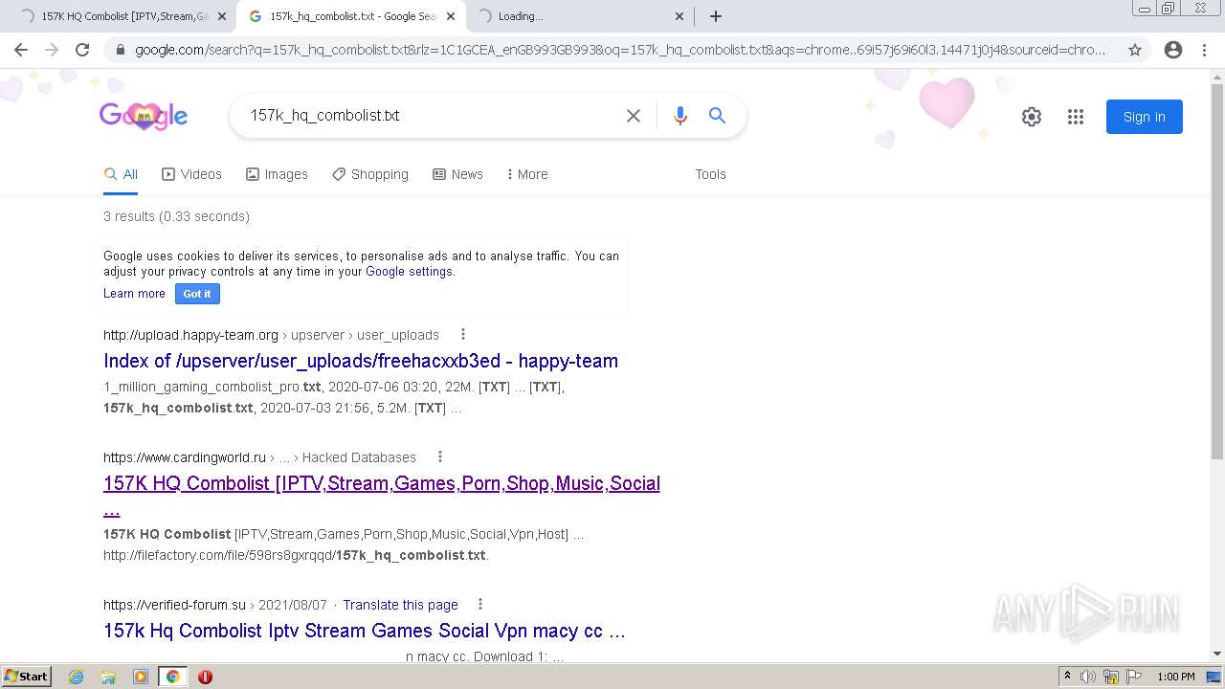The height and width of the screenshot is (689, 1225).
Task: Submit search with the magnifier icon
Action: (x=718, y=116)
